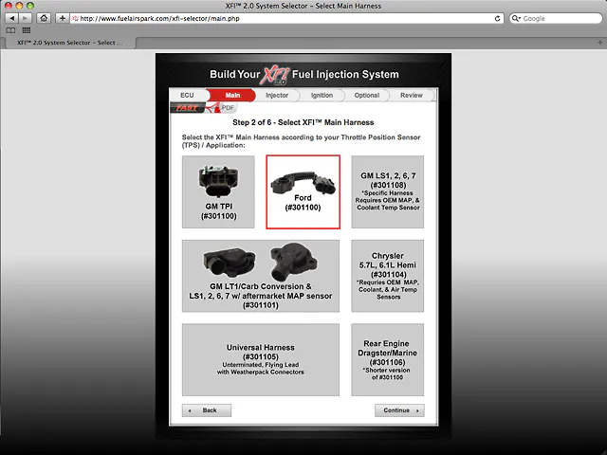The width and height of the screenshot is (607, 455).
Task: Open the bookmarks book icon
Action: click(x=10, y=30)
